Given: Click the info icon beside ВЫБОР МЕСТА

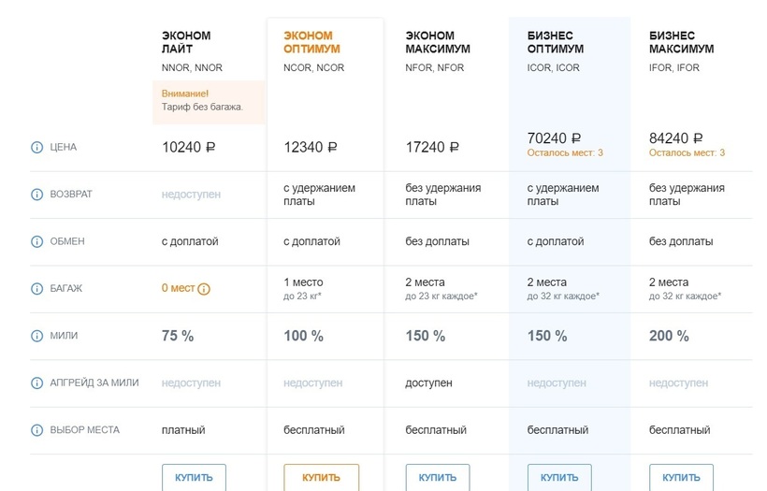Looking at the screenshot, I should tap(37, 430).
